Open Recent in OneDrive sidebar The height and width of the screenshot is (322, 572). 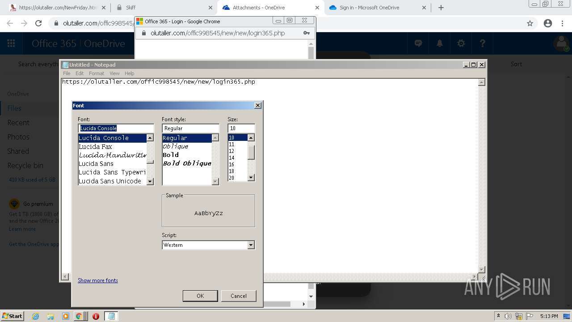[18, 123]
